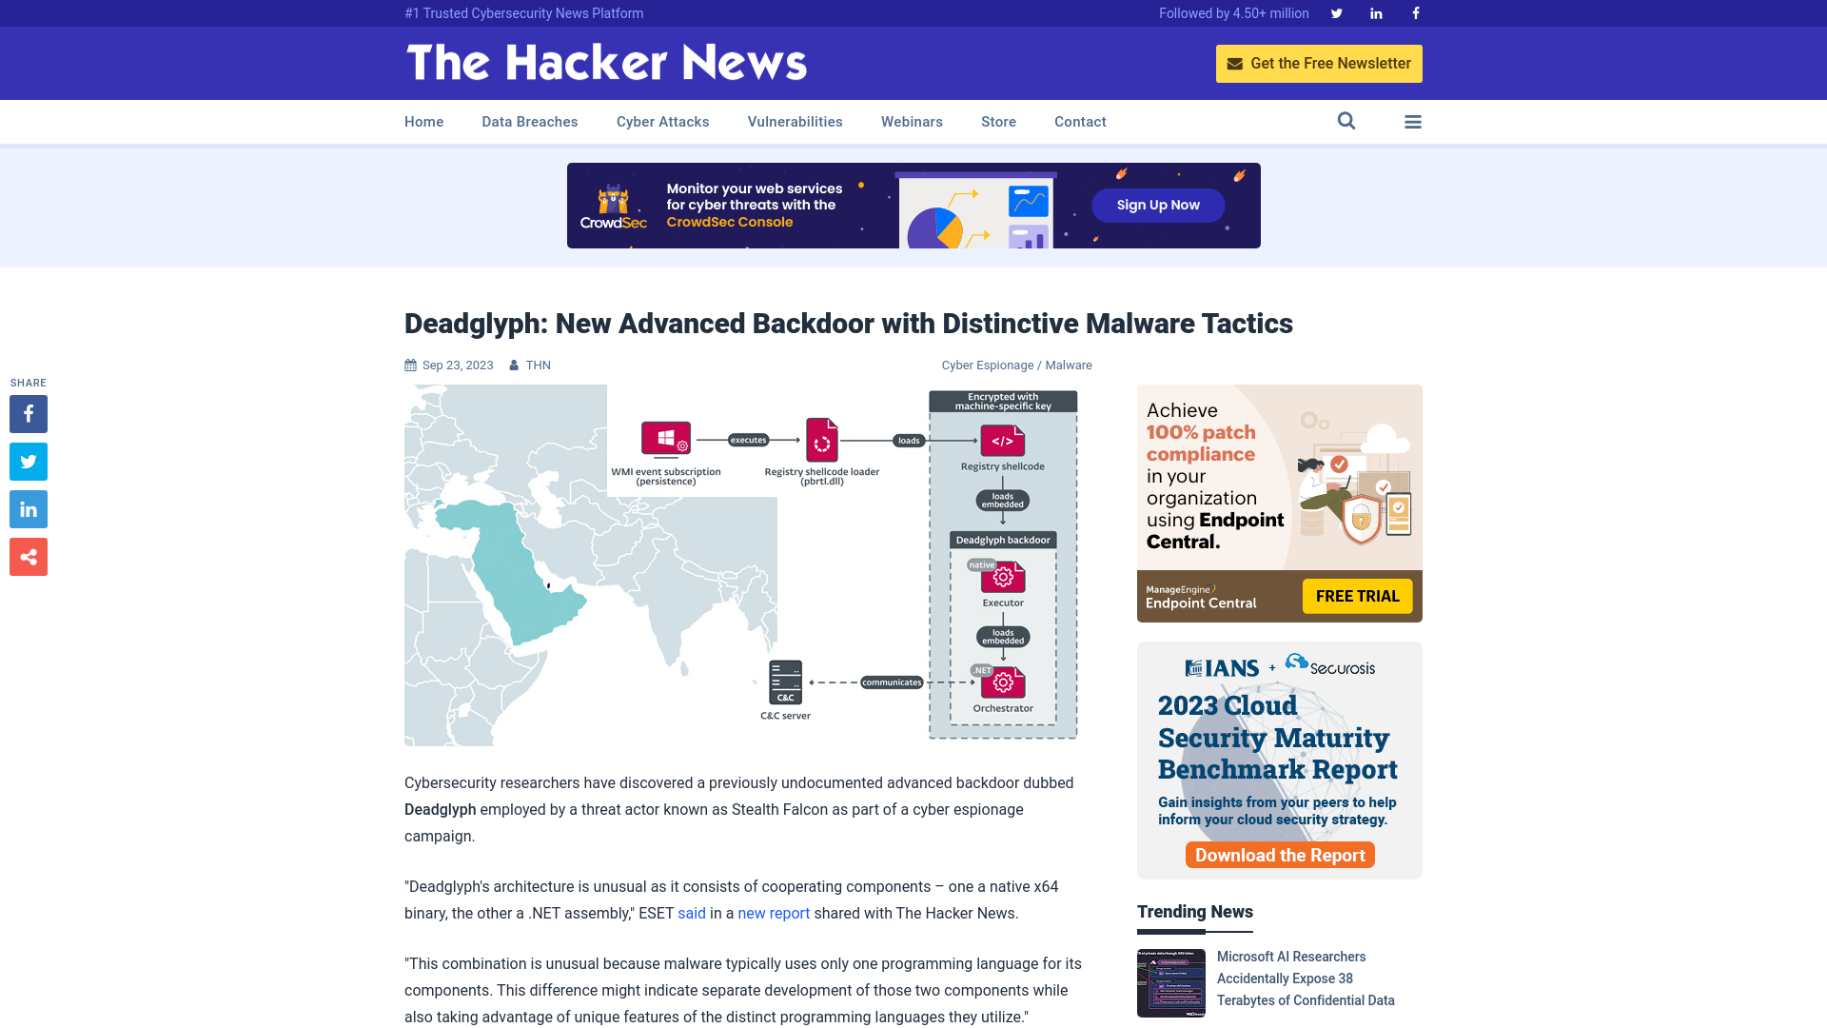Image resolution: width=1827 pixels, height=1028 pixels.
Task: Click the Twitter share icon
Action: (x=28, y=461)
